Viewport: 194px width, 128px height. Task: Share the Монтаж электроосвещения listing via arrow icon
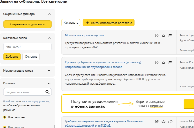coord(170,35)
